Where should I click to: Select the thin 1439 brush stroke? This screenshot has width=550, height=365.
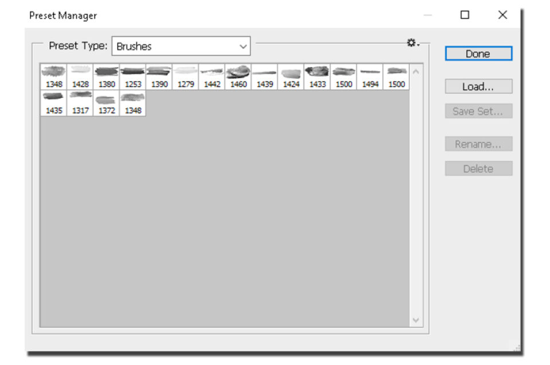[x=265, y=77]
